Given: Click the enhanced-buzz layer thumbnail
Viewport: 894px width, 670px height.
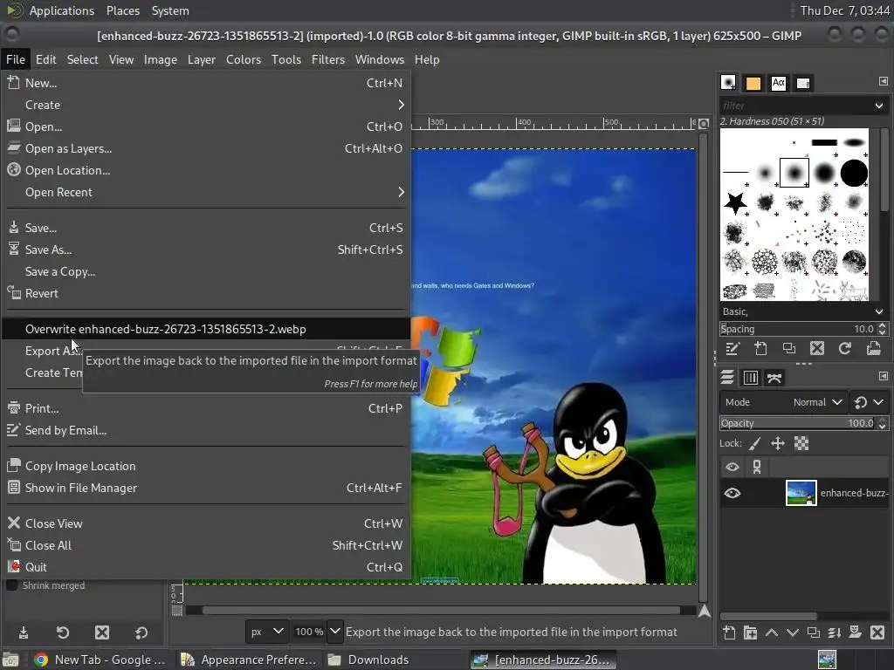Looking at the screenshot, I should tap(801, 494).
